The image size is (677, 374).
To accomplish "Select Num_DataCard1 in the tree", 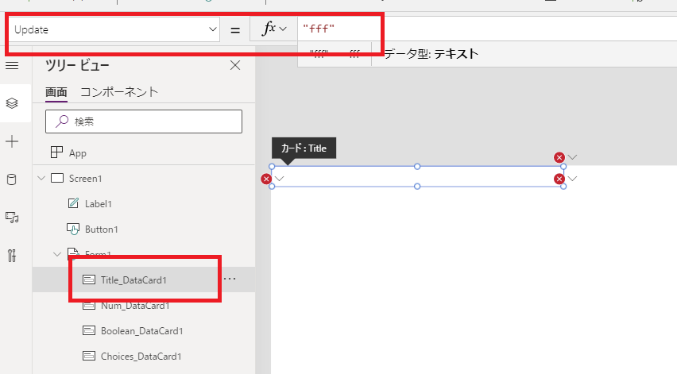I will pos(135,306).
